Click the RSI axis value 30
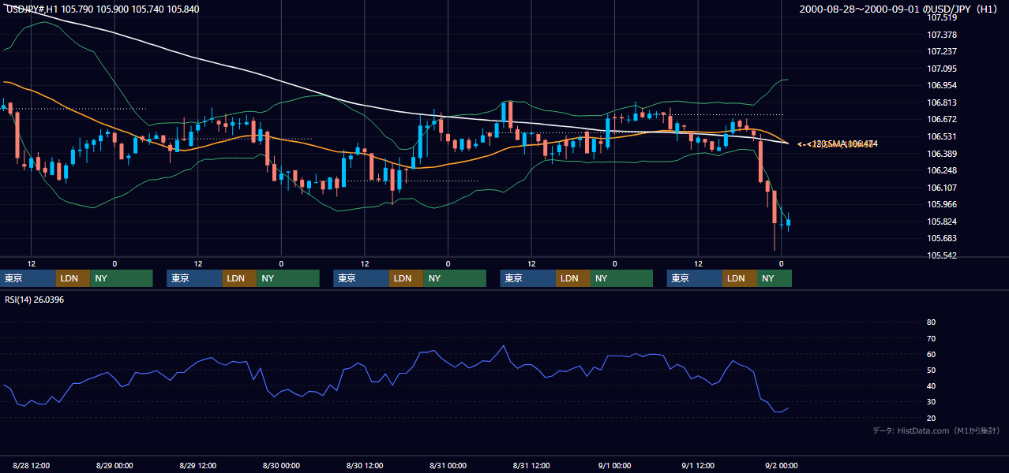Screen dimensions: 1009x473 pos(931,401)
